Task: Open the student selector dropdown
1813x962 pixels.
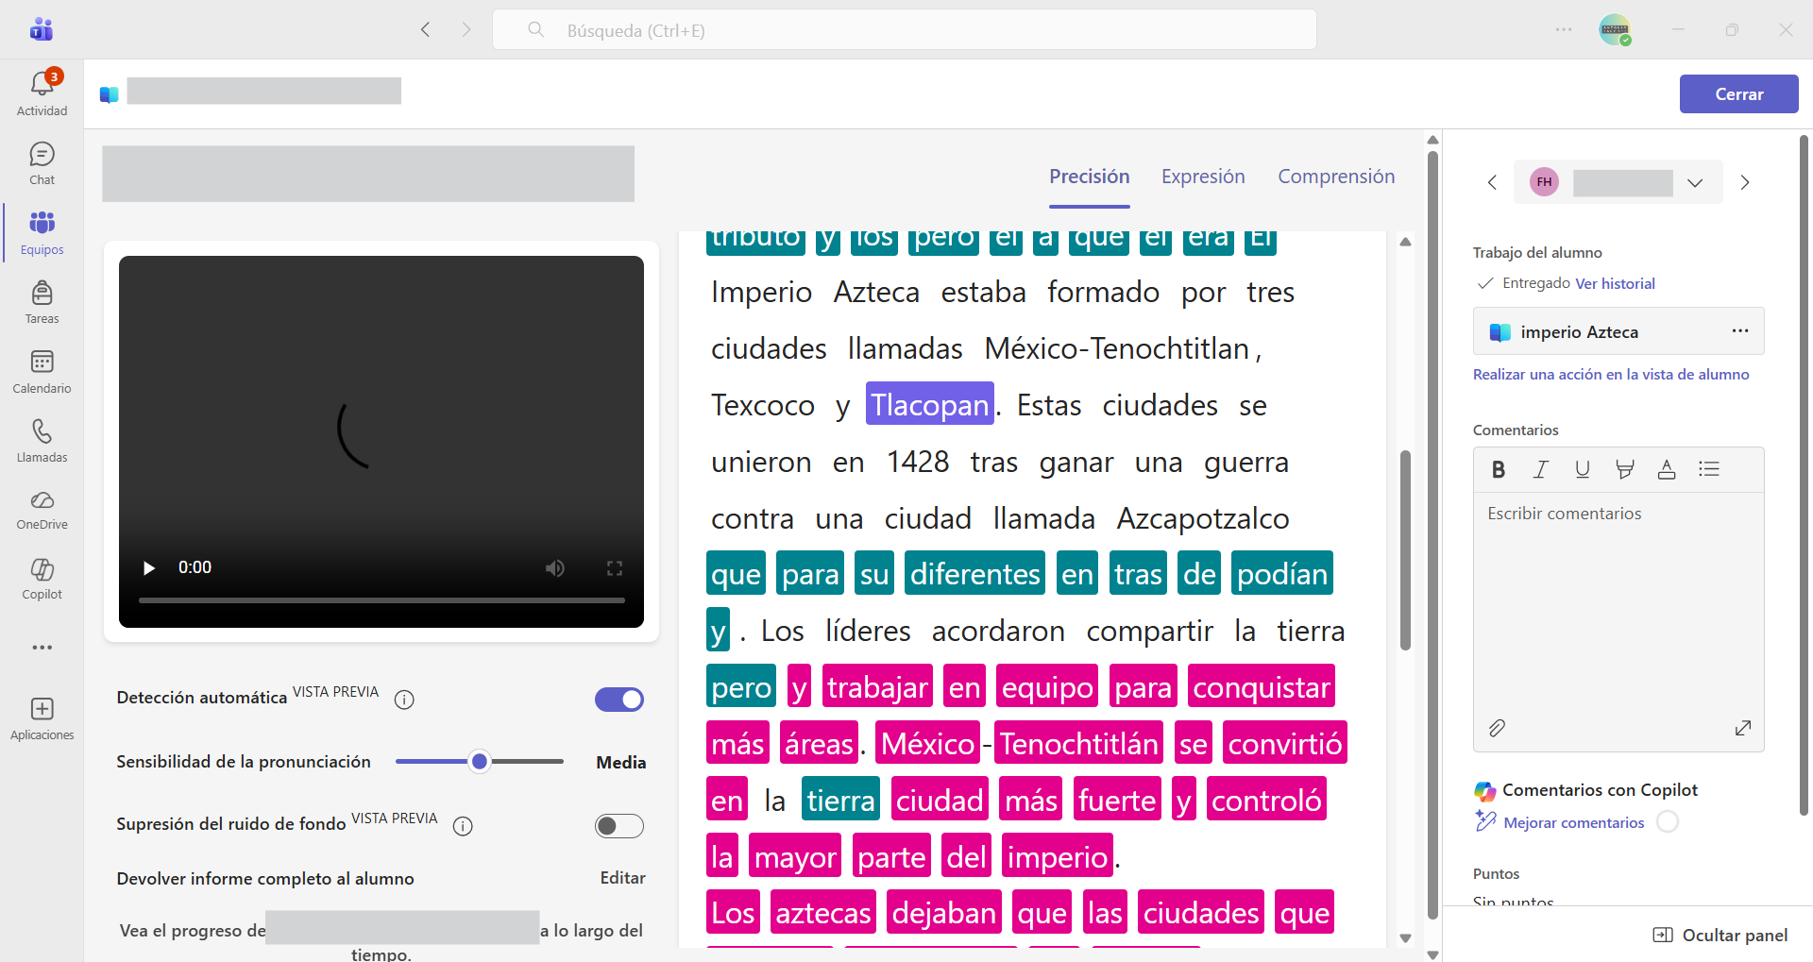Action: coord(1618,182)
